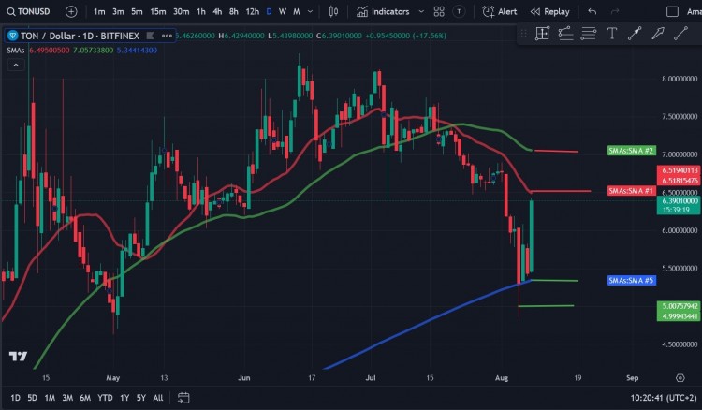Image resolution: width=702 pixels, height=410 pixels.
Task: Select the trend line with endpoints tool
Action: pos(635,34)
